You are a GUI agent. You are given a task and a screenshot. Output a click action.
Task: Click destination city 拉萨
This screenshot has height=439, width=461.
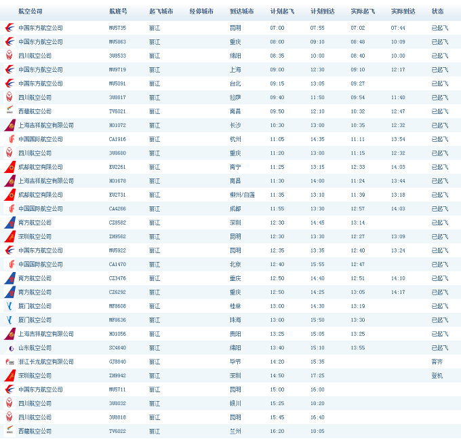coord(235,98)
